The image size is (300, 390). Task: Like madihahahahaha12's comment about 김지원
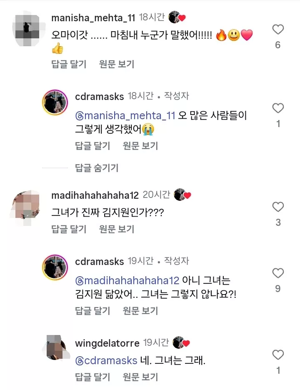(277, 207)
